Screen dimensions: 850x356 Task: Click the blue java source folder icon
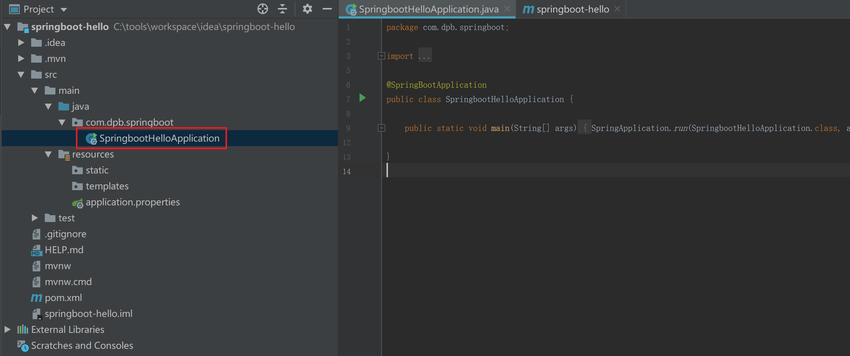pos(64,106)
